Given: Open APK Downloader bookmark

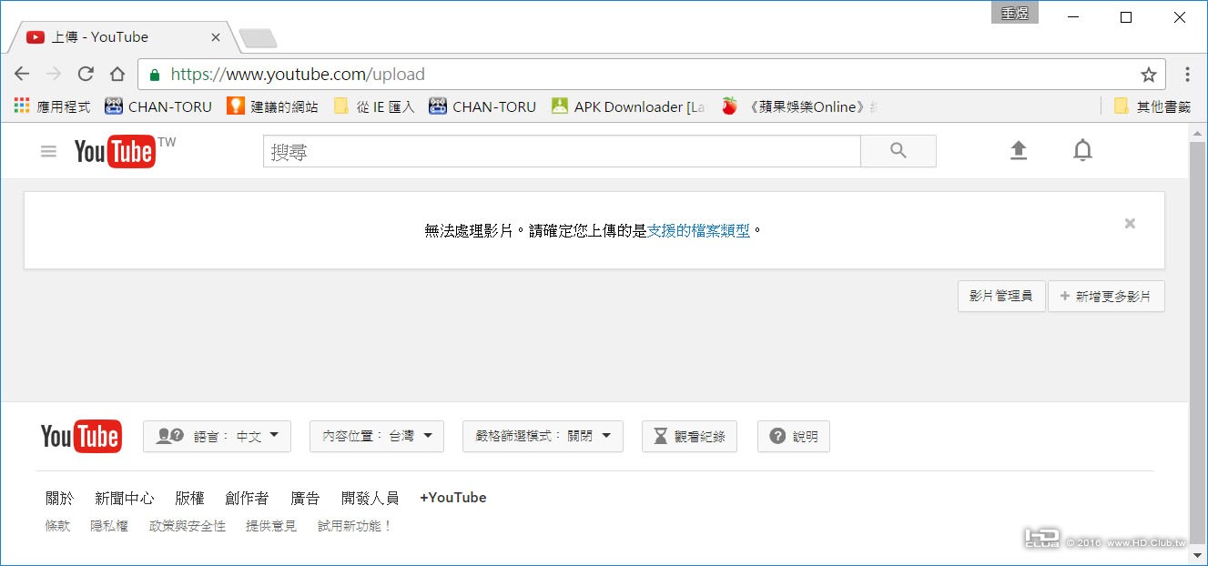Looking at the screenshot, I should [628, 106].
